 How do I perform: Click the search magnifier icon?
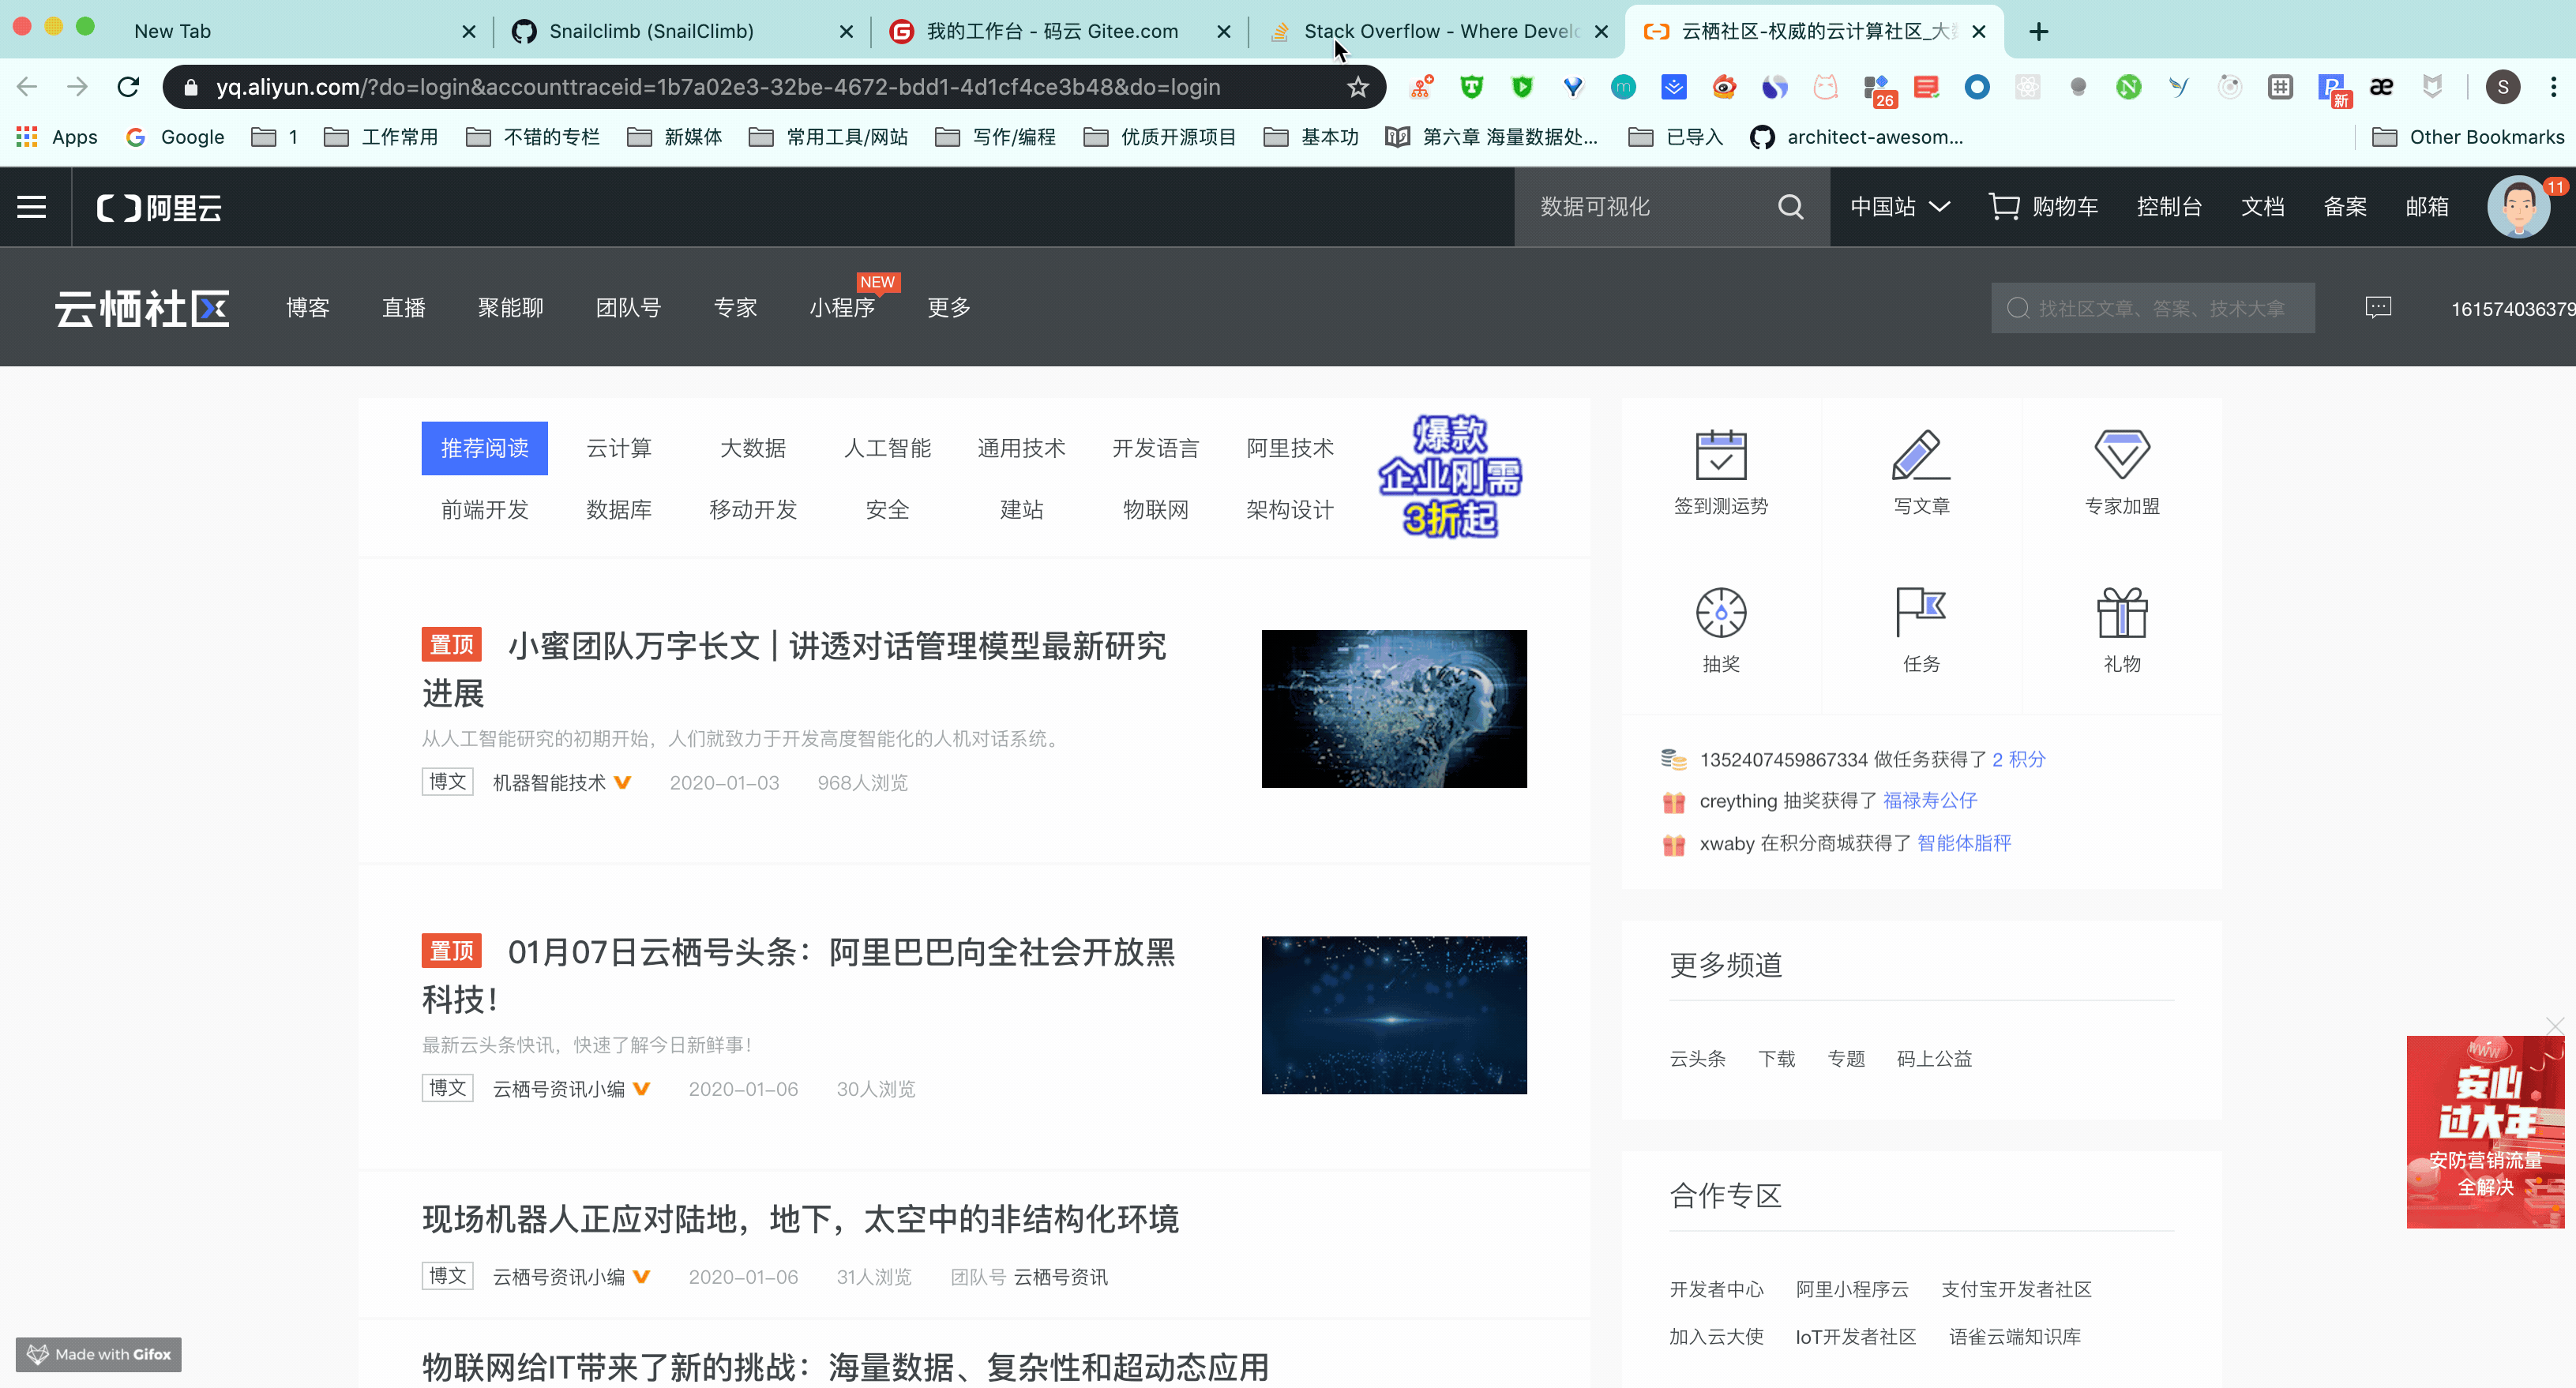(1791, 206)
